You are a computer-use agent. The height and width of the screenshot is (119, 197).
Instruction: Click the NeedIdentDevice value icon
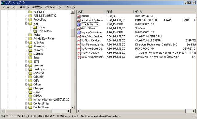coord(79,36)
